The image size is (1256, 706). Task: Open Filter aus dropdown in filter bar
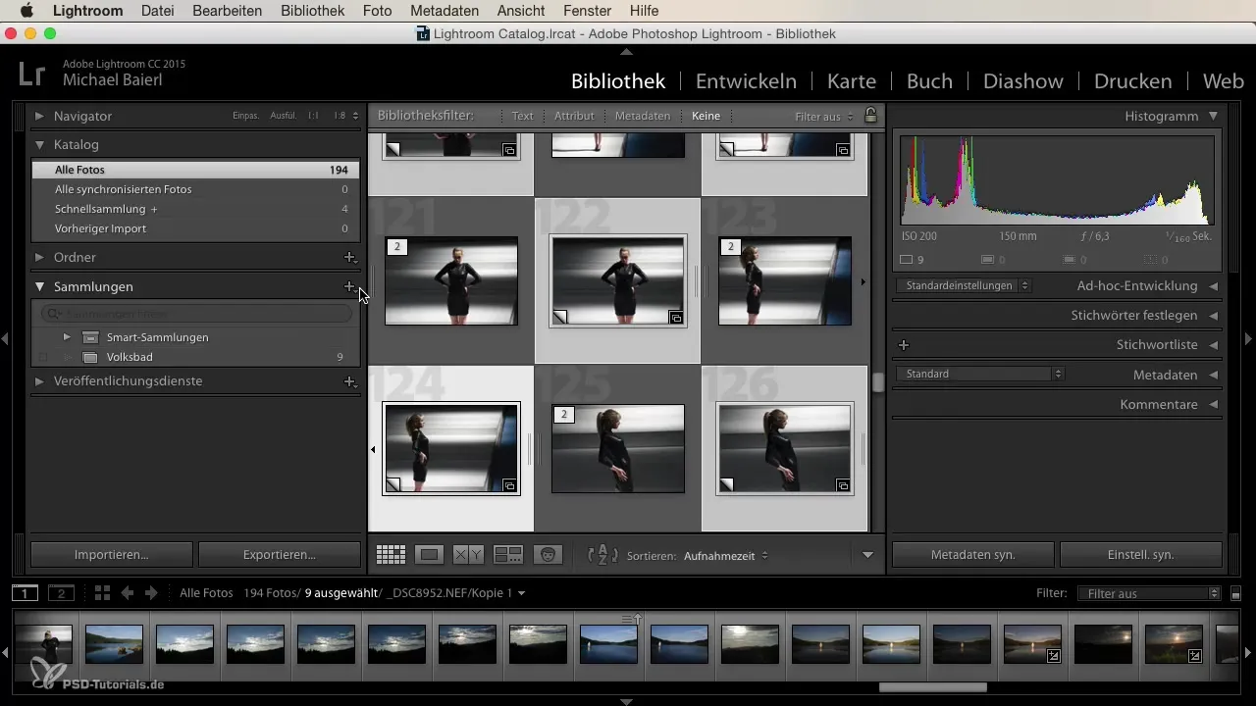tap(824, 116)
